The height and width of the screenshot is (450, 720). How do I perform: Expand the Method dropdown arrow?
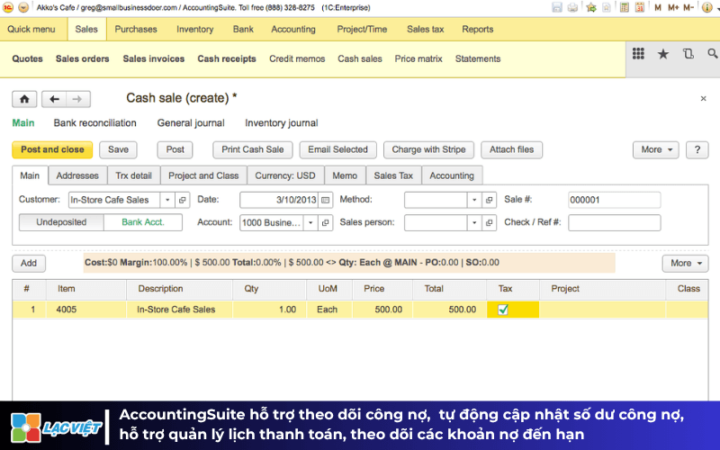(474, 200)
